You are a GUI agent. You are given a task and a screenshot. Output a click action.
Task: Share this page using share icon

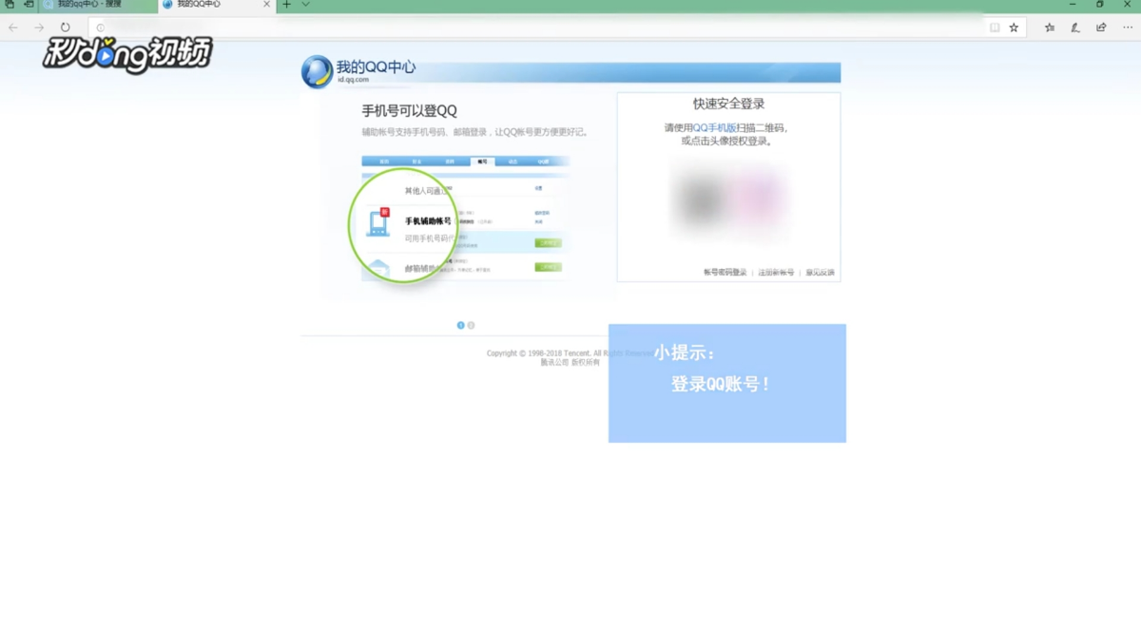[1101, 28]
